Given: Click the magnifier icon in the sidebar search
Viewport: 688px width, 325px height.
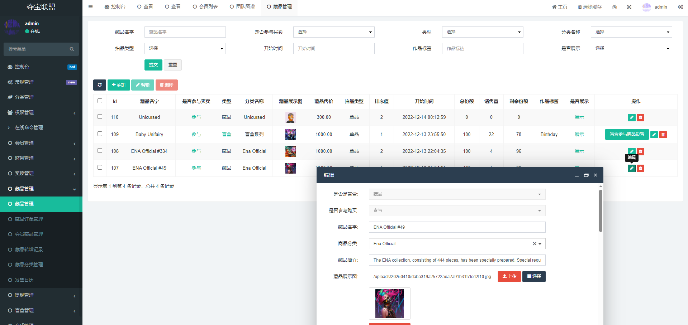Looking at the screenshot, I should pos(72,49).
